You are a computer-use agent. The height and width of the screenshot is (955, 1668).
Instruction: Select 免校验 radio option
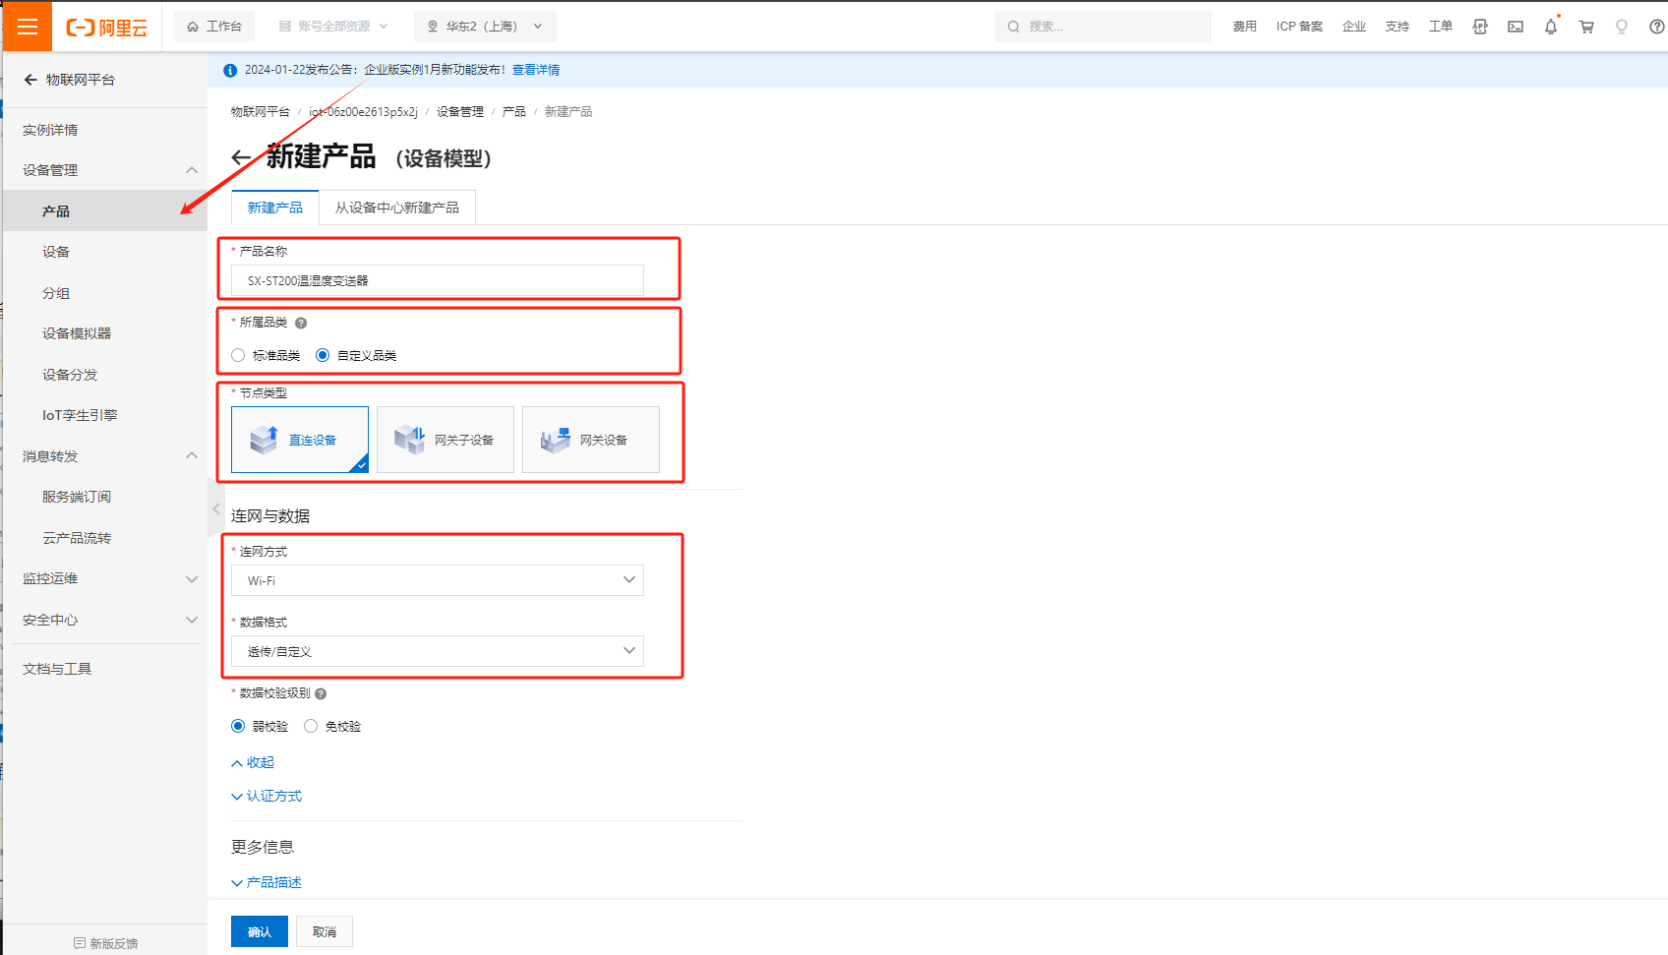pos(311,726)
